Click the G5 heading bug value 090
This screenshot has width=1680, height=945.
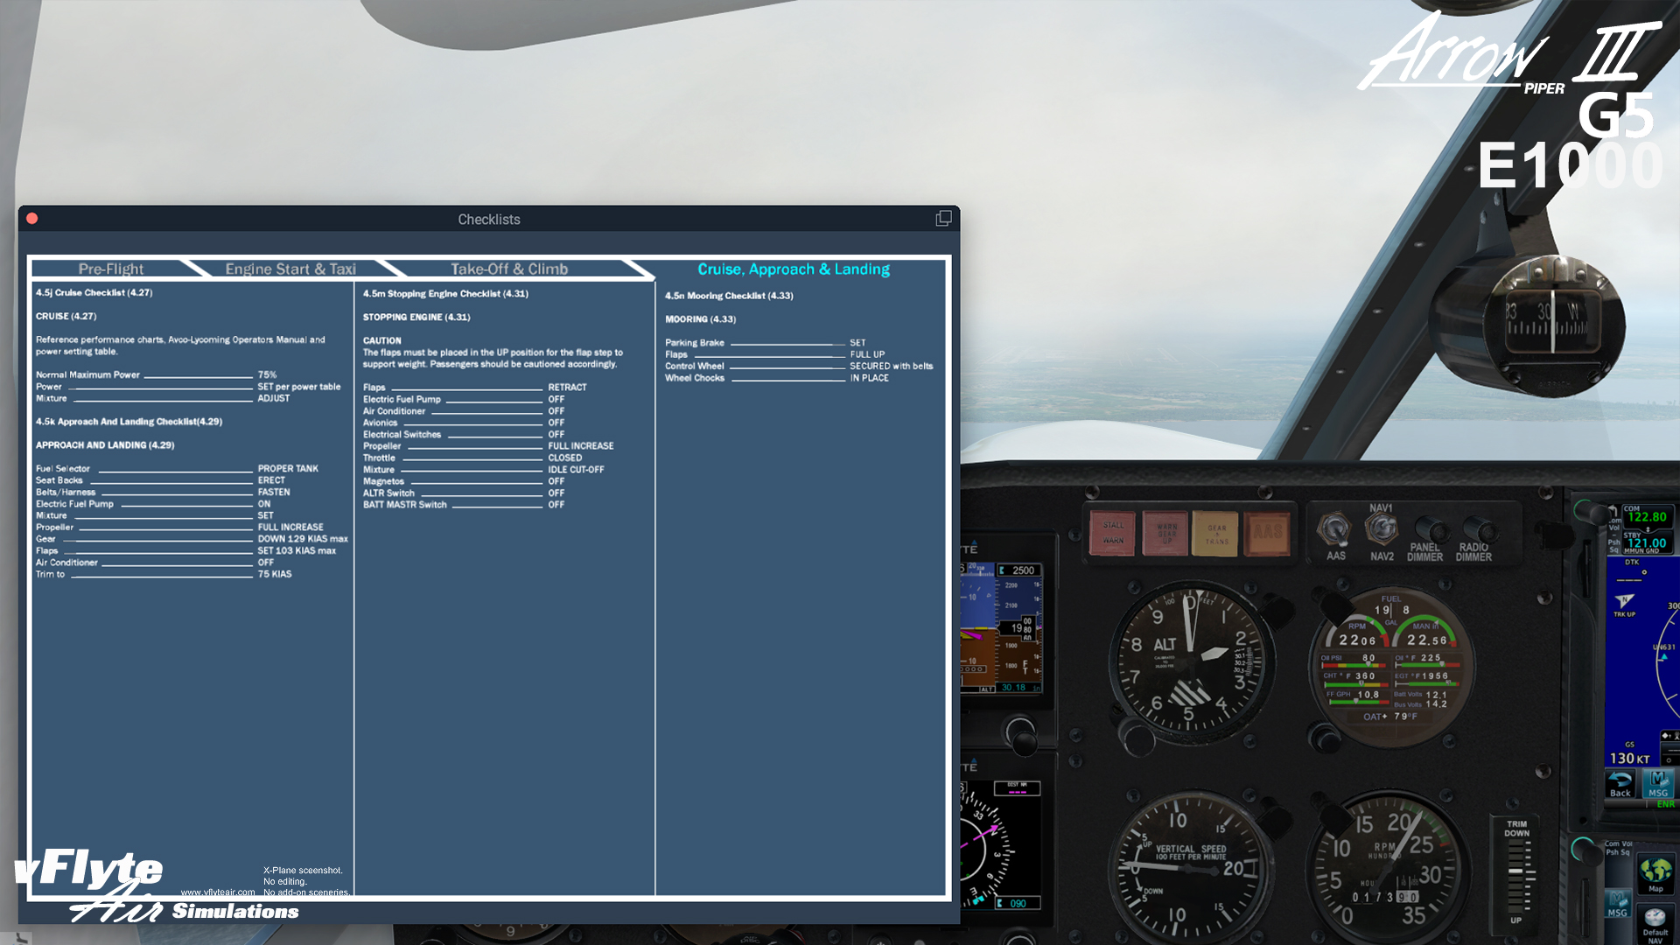pyautogui.click(x=1018, y=903)
